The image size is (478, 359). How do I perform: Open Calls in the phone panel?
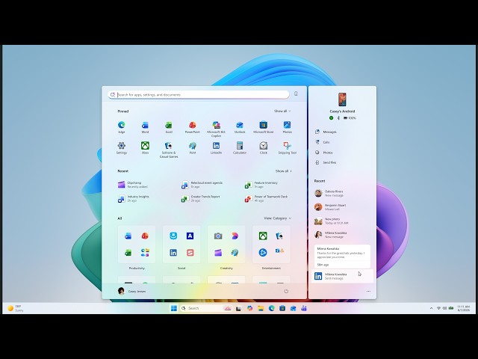coord(322,142)
